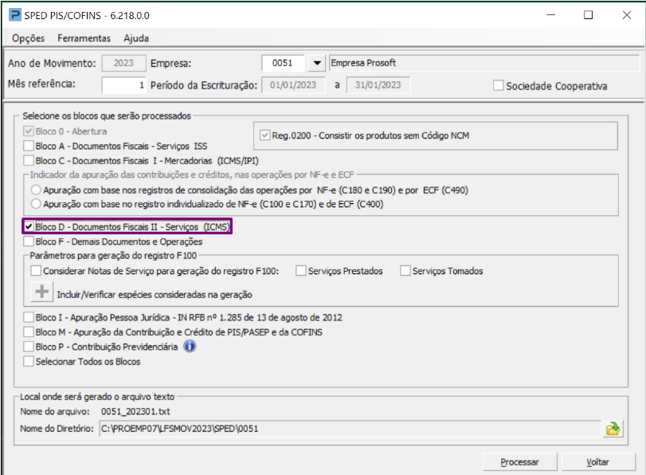Open the Ajuda menu
Viewport: 646px width, 475px height.
[x=136, y=38]
